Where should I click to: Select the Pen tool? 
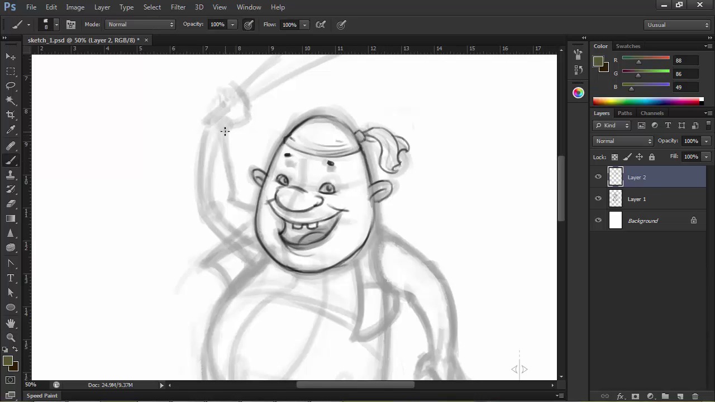pos(11,264)
